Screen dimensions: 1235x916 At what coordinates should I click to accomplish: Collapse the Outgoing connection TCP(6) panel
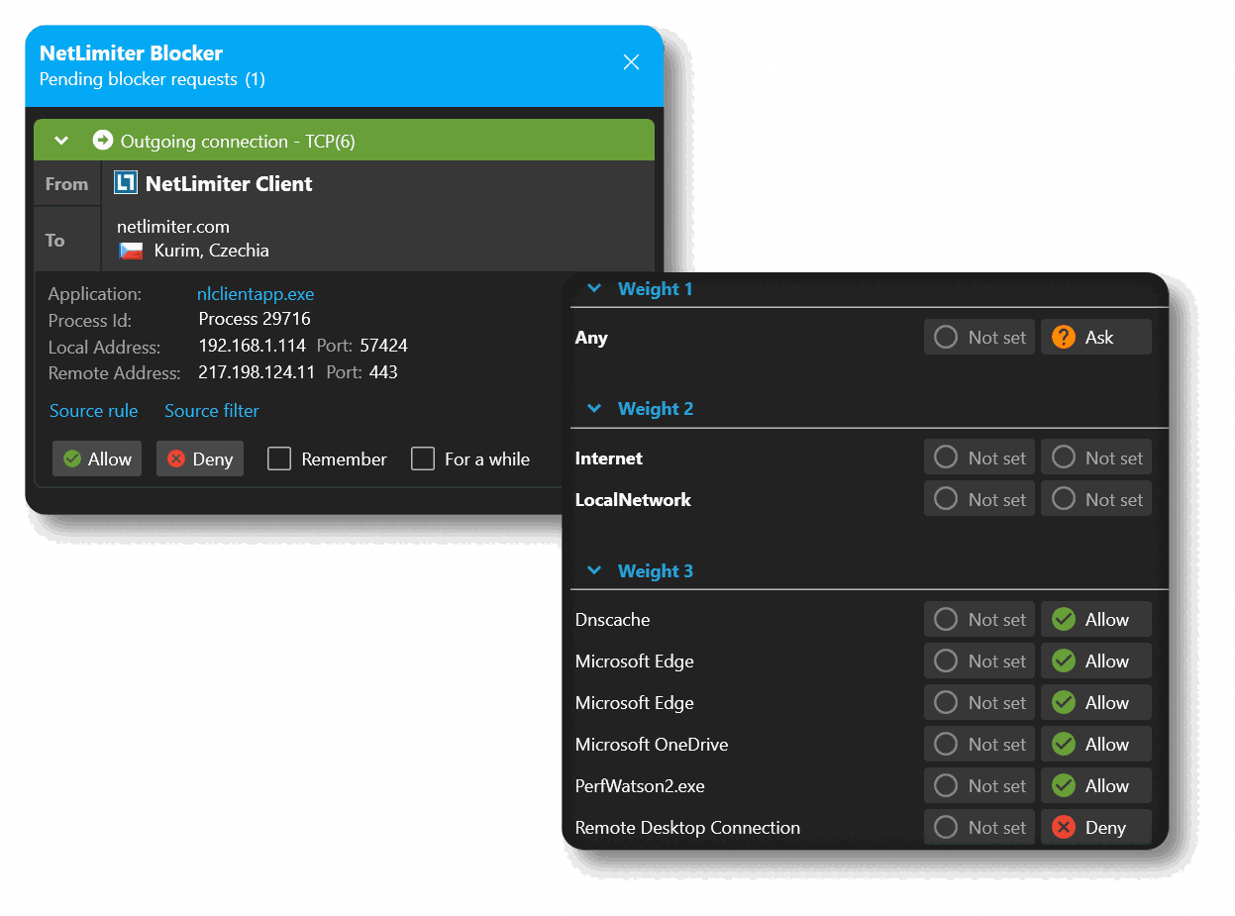(60, 140)
